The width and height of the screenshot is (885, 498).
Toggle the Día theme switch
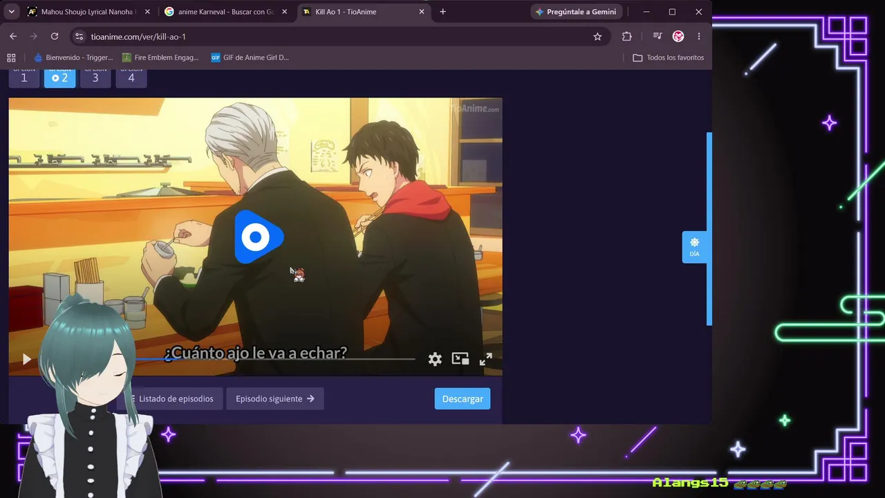[x=694, y=247]
